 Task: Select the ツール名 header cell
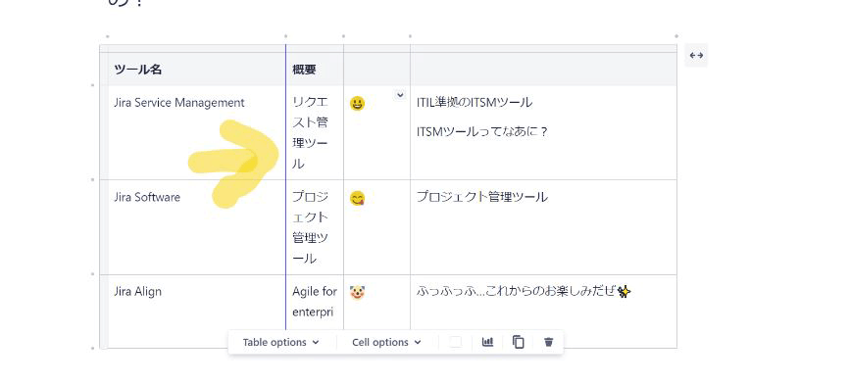pyautogui.click(x=197, y=70)
